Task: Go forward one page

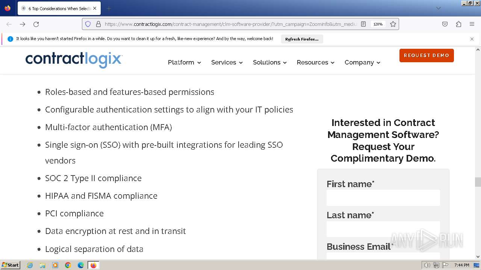Action: coord(23,24)
